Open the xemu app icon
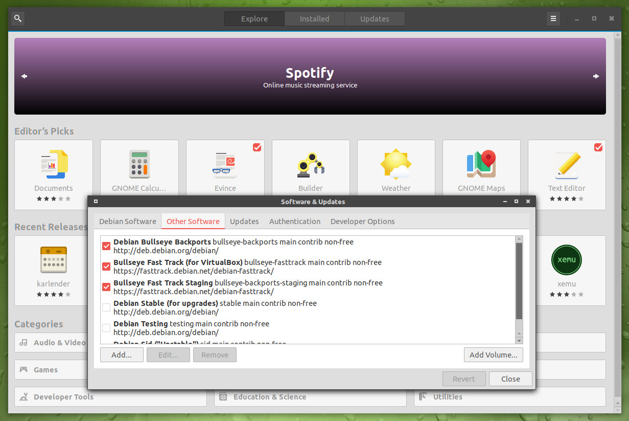629x421 pixels. pos(567,260)
